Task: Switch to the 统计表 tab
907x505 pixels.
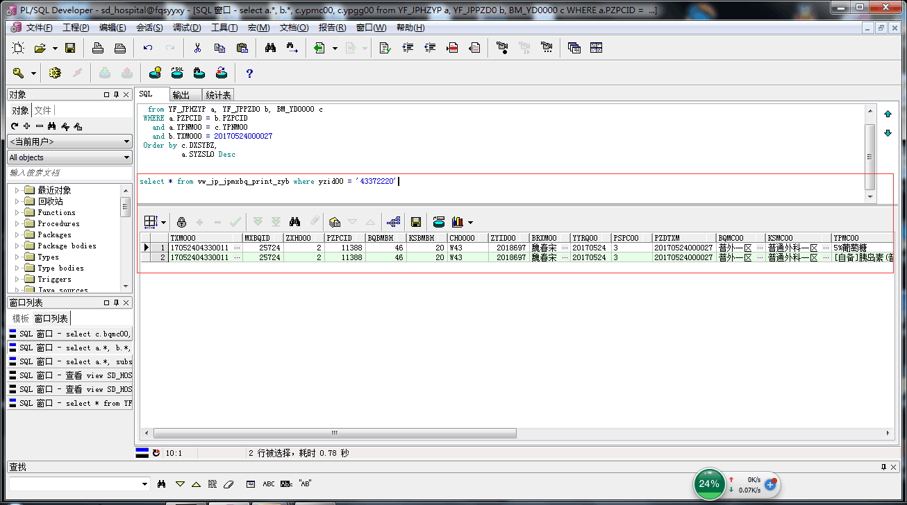Action: coord(218,95)
